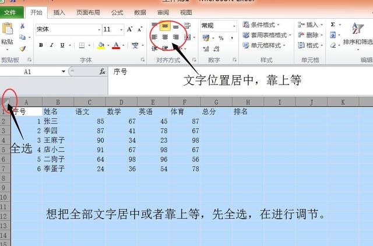Switch to the Insert (插入) tab
The width and height of the screenshot is (373, 246).
click(59, 12)
